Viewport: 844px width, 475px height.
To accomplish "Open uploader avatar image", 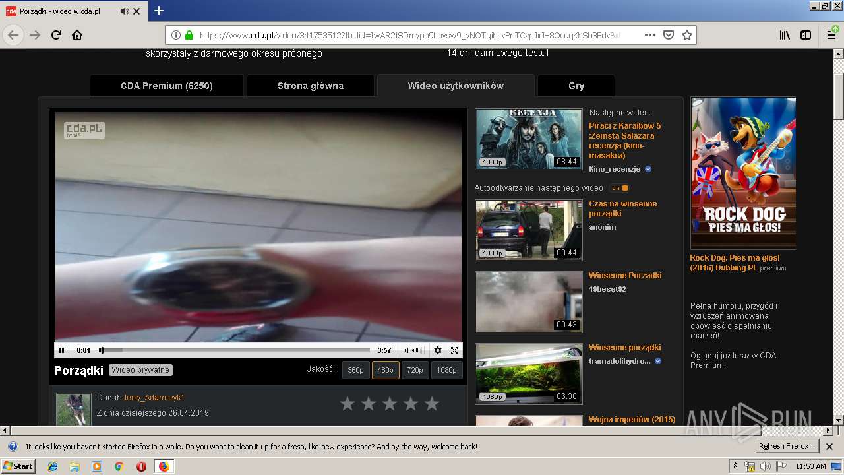I will (73, 409).
